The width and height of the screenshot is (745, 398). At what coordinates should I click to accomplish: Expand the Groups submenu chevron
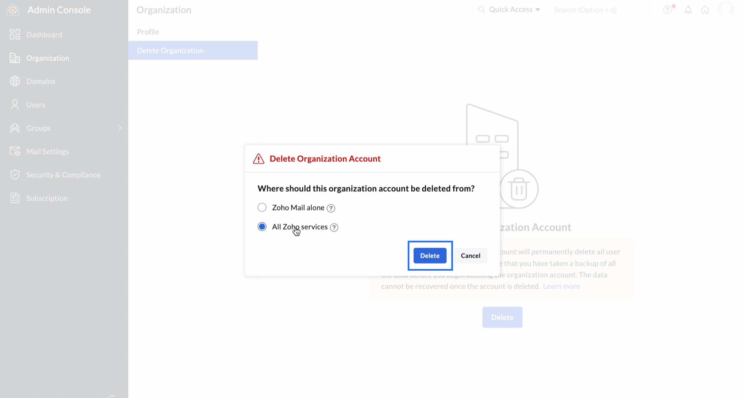[120, 128]
